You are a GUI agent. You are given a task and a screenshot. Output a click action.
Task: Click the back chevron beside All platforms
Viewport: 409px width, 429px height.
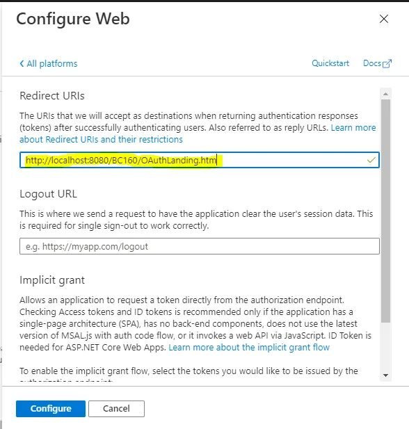pyautogui.click(x=22, y=64)
